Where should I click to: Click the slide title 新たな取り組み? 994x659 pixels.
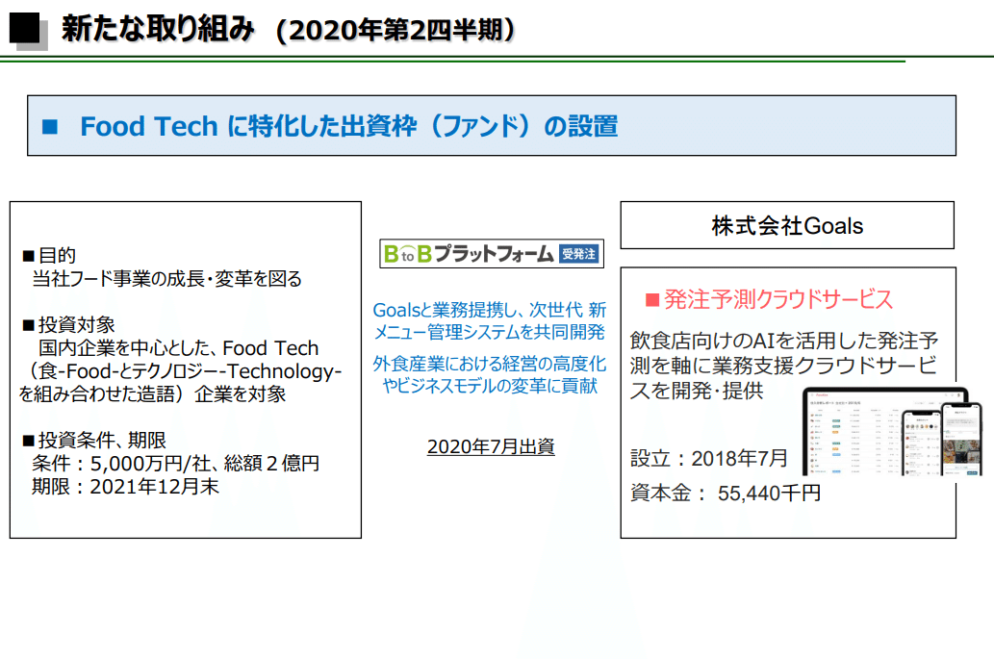(158, 29)
